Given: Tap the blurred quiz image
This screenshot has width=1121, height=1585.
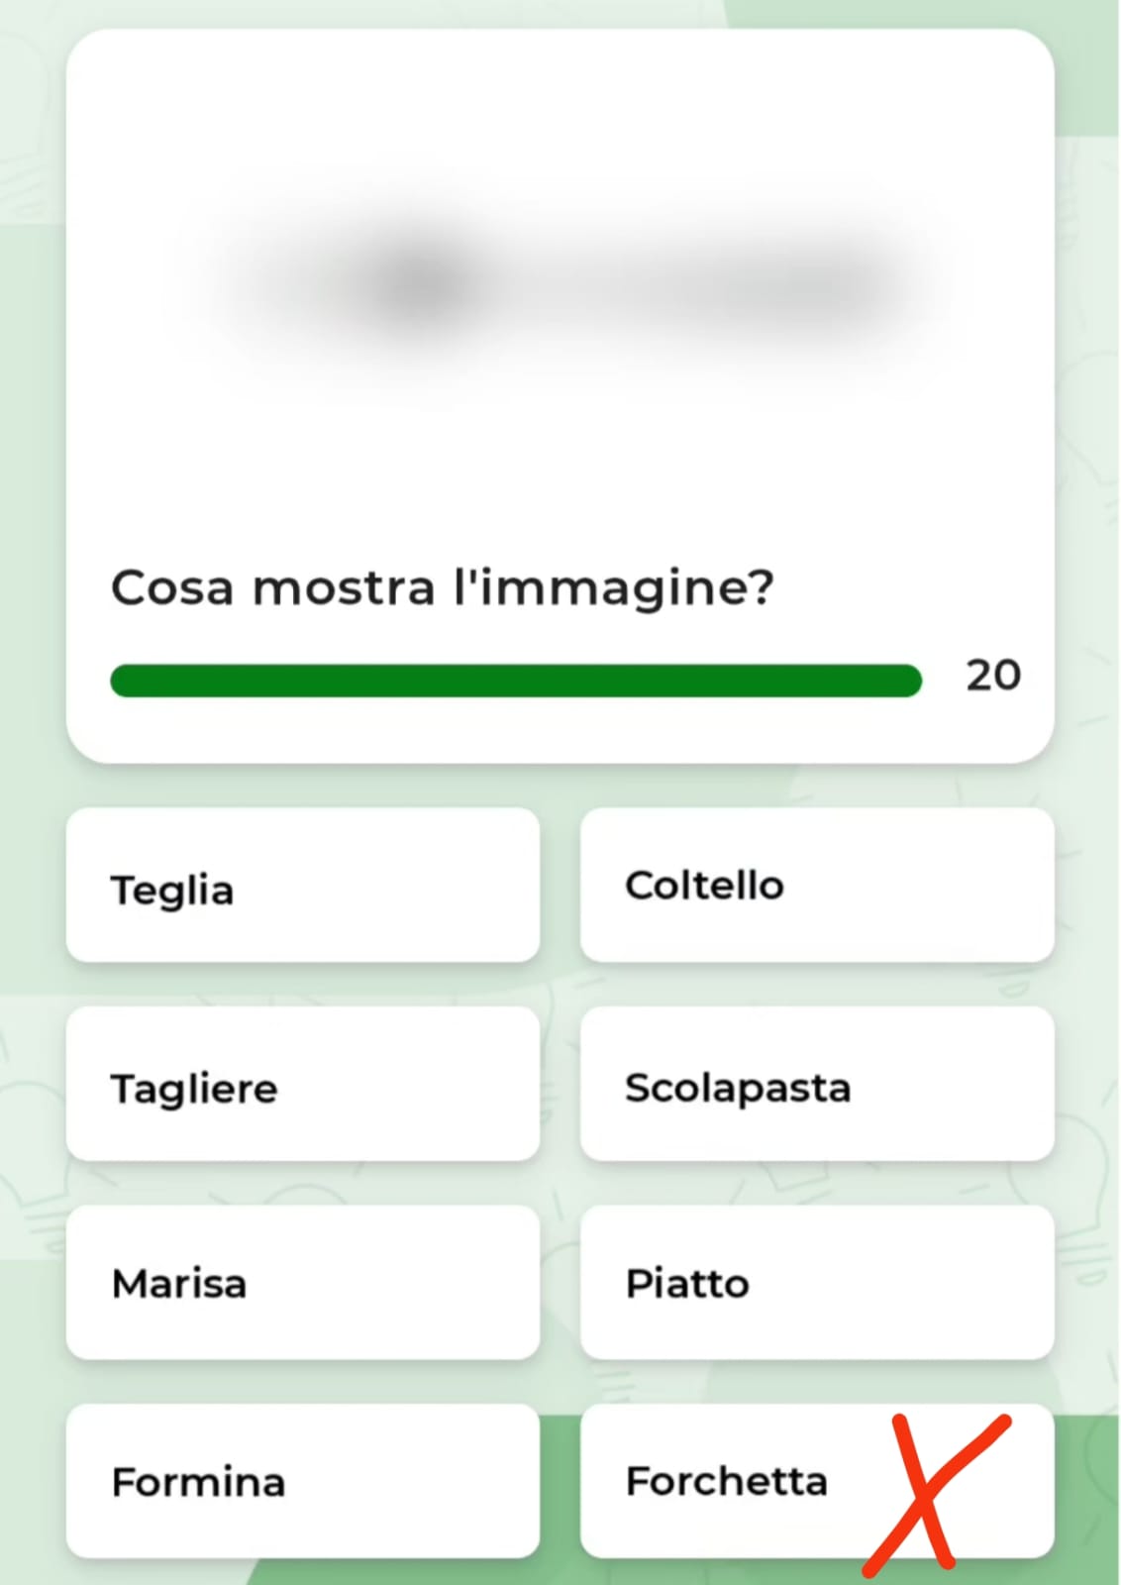Looking at the screenshot, I should [560, 287].
